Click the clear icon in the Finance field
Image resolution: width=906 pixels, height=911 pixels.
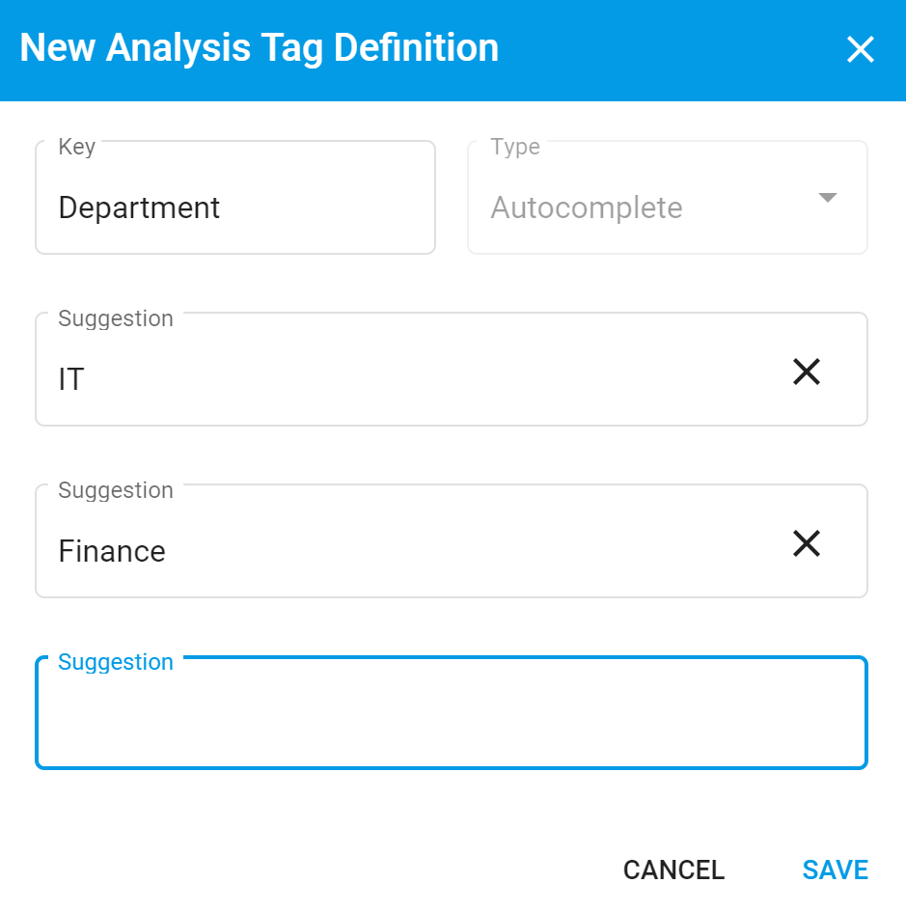click(x=806, y=543)
